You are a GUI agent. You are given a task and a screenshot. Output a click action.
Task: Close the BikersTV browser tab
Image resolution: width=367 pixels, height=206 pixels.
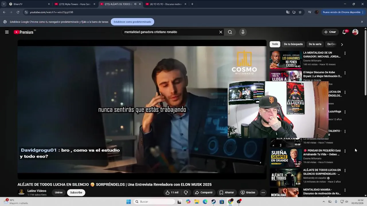tap(49, 4)
